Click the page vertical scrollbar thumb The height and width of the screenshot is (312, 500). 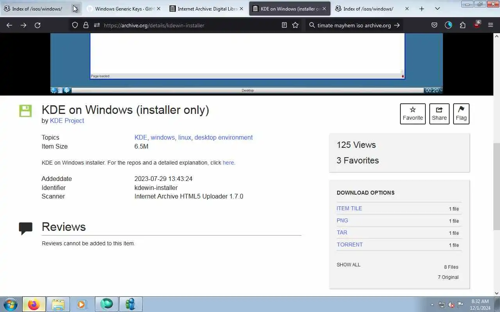pos(496,186)
